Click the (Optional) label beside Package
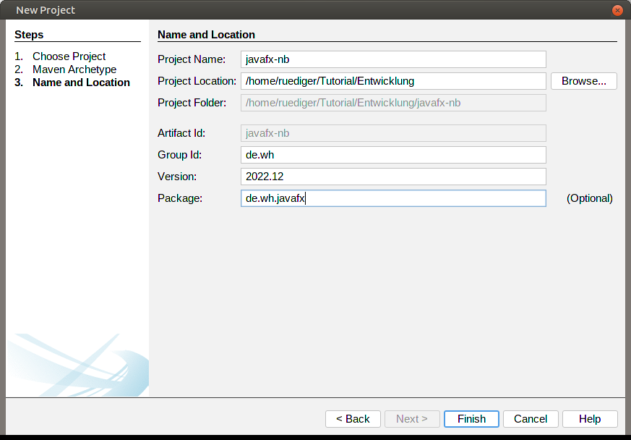 click(589, 198)
